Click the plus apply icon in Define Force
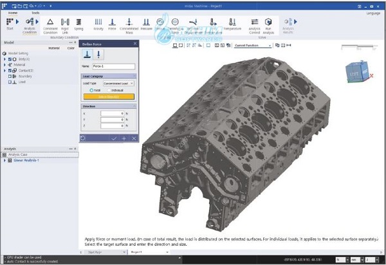The image size is (386, 265). click(124, 138)
